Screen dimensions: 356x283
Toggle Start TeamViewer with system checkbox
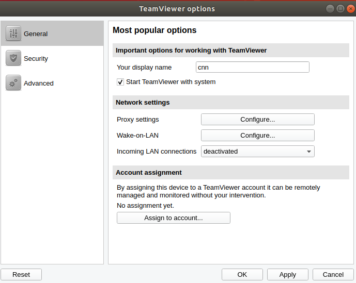pos(120,82)
